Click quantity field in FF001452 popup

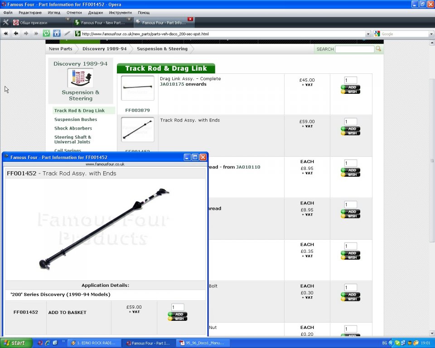[x=178, y=307]
